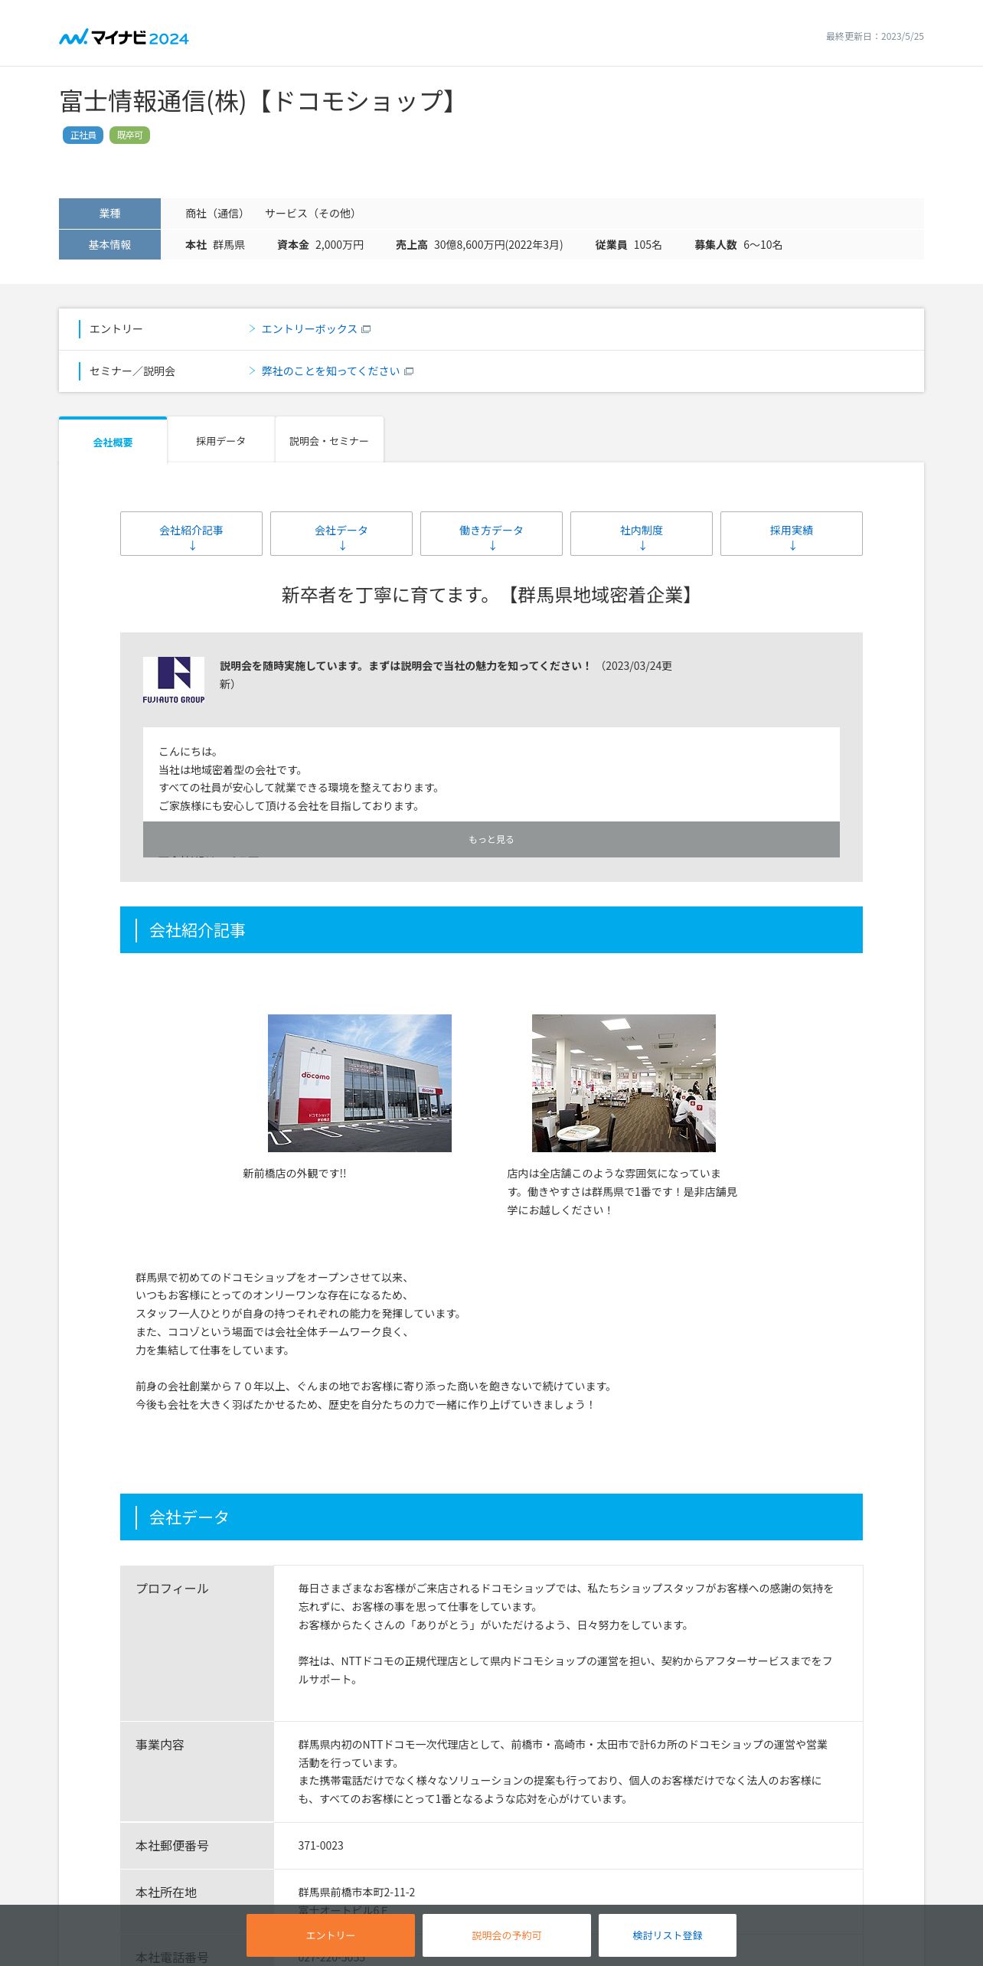Open the store interior photo
The width and height of the screenshot is (983, 1966).
coord(624,1083)
